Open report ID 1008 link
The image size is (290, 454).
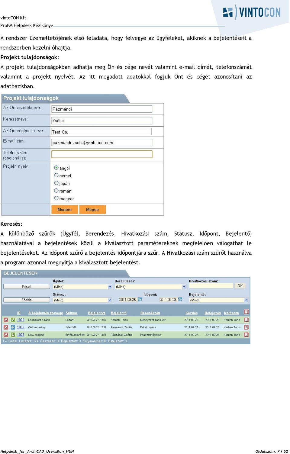coord(21,327)
